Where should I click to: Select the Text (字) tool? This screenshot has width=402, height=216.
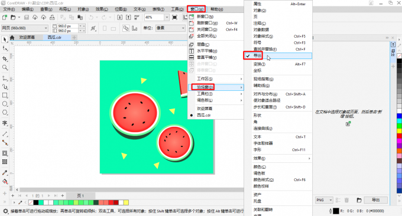click(5, 123)
